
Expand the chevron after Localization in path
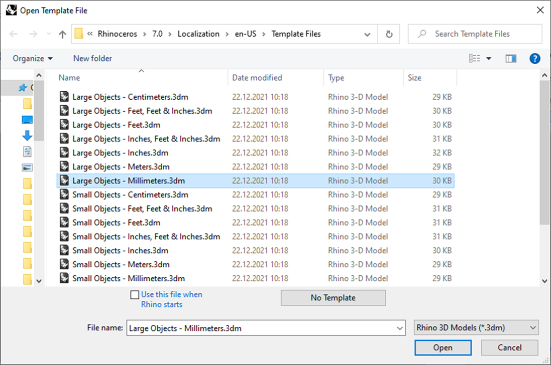[227, 34]
